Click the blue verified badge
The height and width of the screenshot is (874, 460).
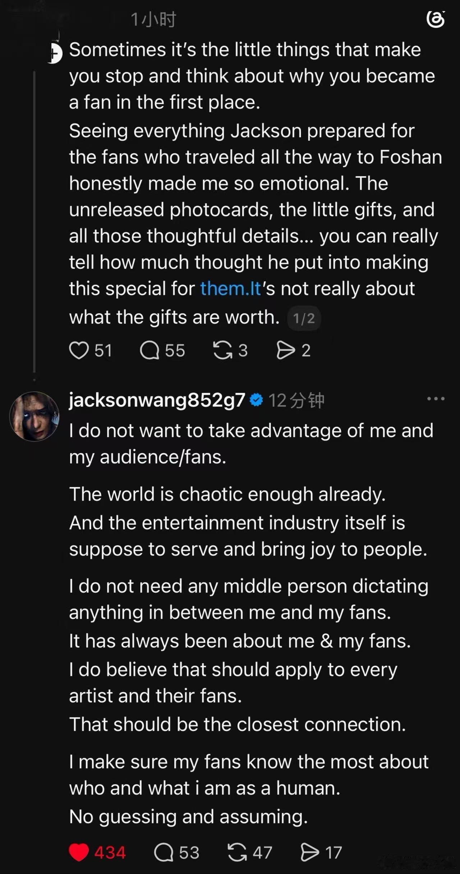pos(256,400)
